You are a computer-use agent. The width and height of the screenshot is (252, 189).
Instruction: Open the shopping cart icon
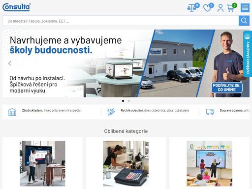point(232,7)
